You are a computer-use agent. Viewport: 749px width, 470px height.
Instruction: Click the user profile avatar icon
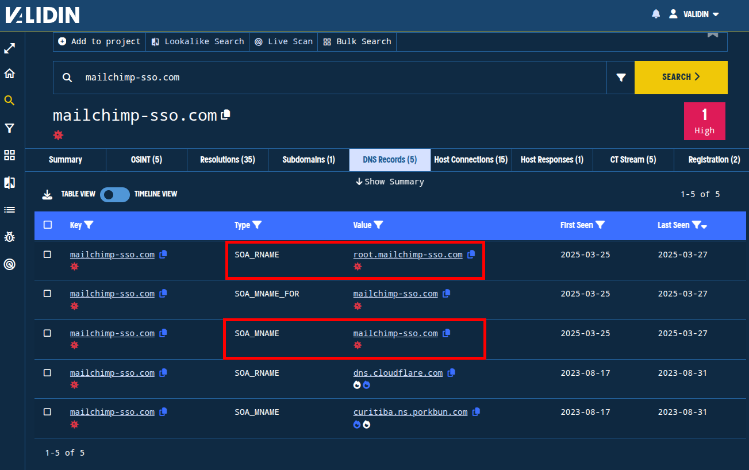coord(673,14)
